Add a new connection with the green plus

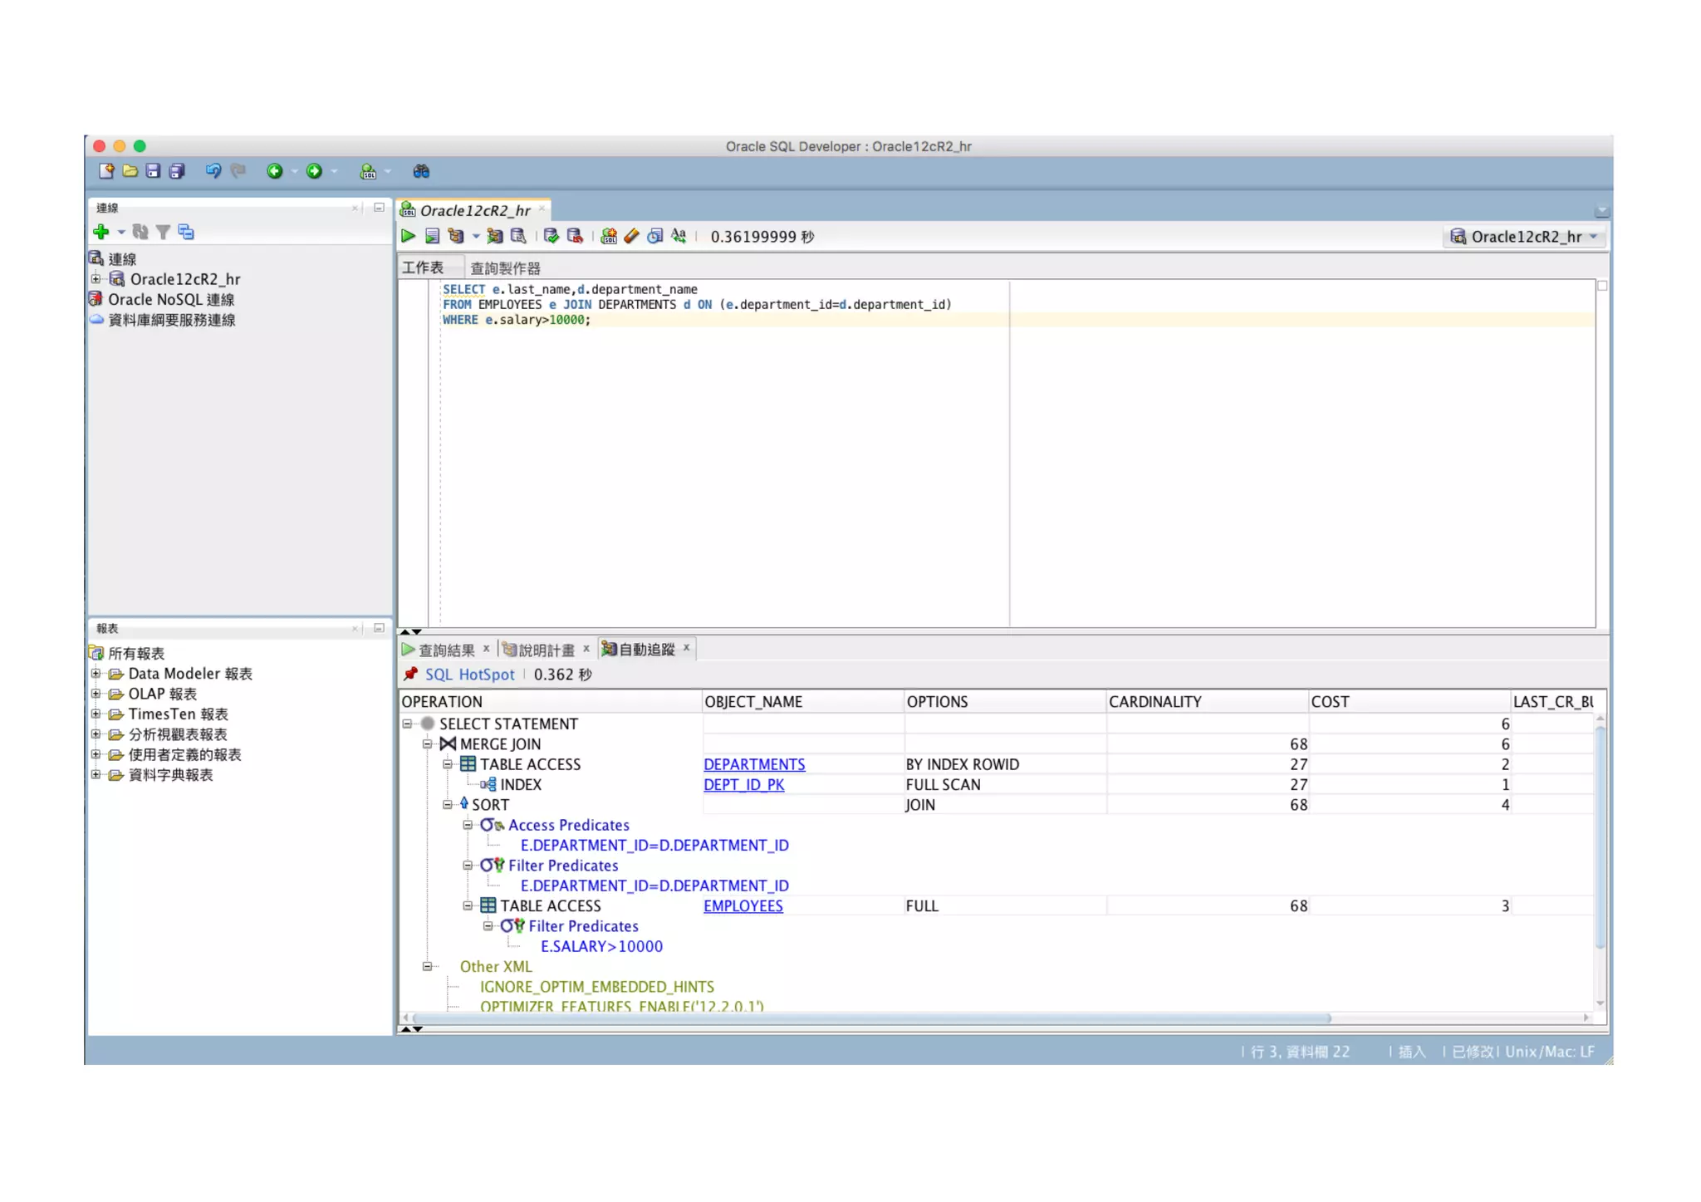coord(101,232)
